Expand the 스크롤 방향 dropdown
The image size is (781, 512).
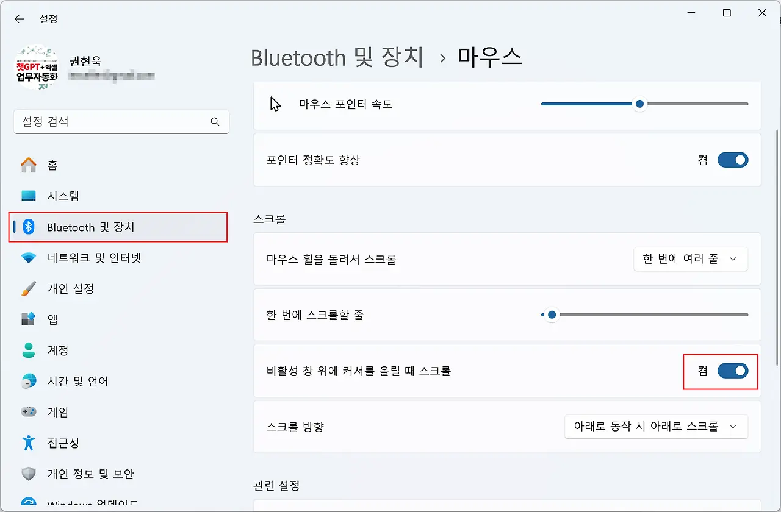[x=656, y=427]
